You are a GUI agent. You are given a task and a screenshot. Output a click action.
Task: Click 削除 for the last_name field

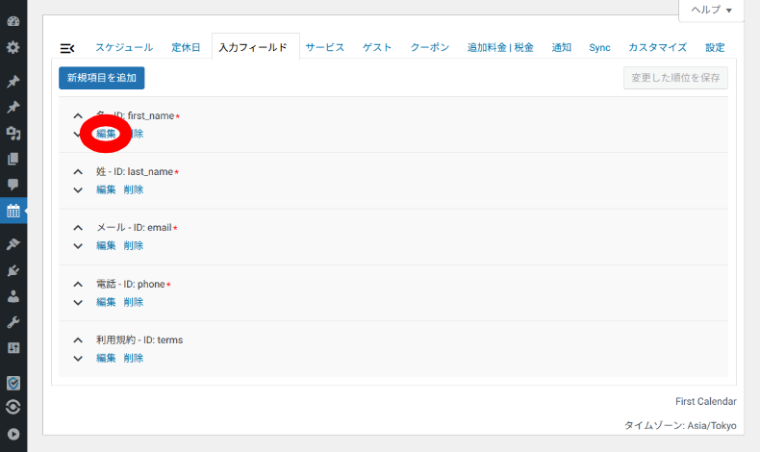tap(134, 189)
